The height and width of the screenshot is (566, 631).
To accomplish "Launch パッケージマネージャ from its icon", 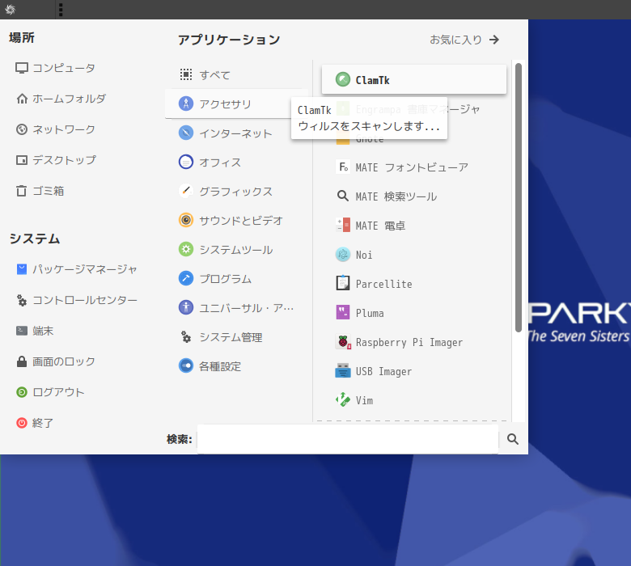I will click(22, 269).
